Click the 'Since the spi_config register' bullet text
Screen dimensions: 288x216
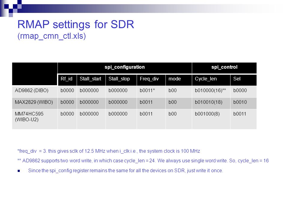point(126,171)
